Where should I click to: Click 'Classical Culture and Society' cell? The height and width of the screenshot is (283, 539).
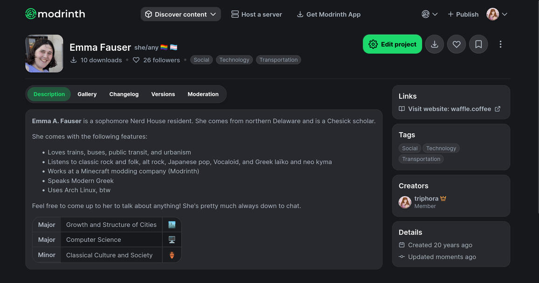(111, 255)
